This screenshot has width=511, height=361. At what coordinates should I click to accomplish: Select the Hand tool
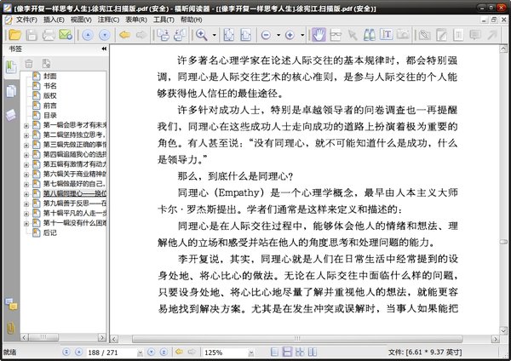(319, 35)
